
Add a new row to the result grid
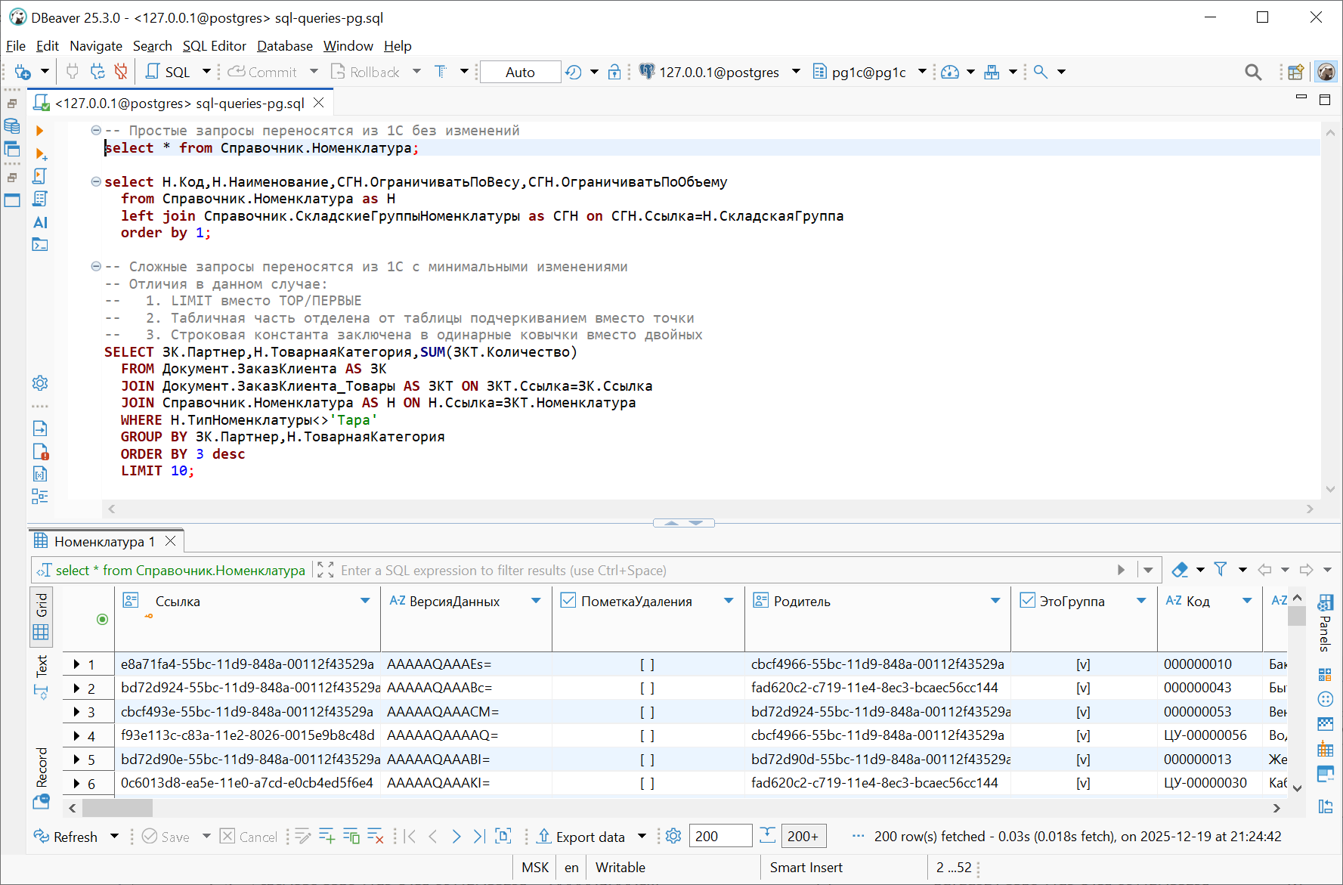[x=326, y=837]
